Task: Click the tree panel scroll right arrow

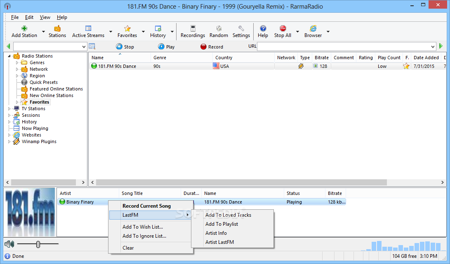Action: coord(83,182)
